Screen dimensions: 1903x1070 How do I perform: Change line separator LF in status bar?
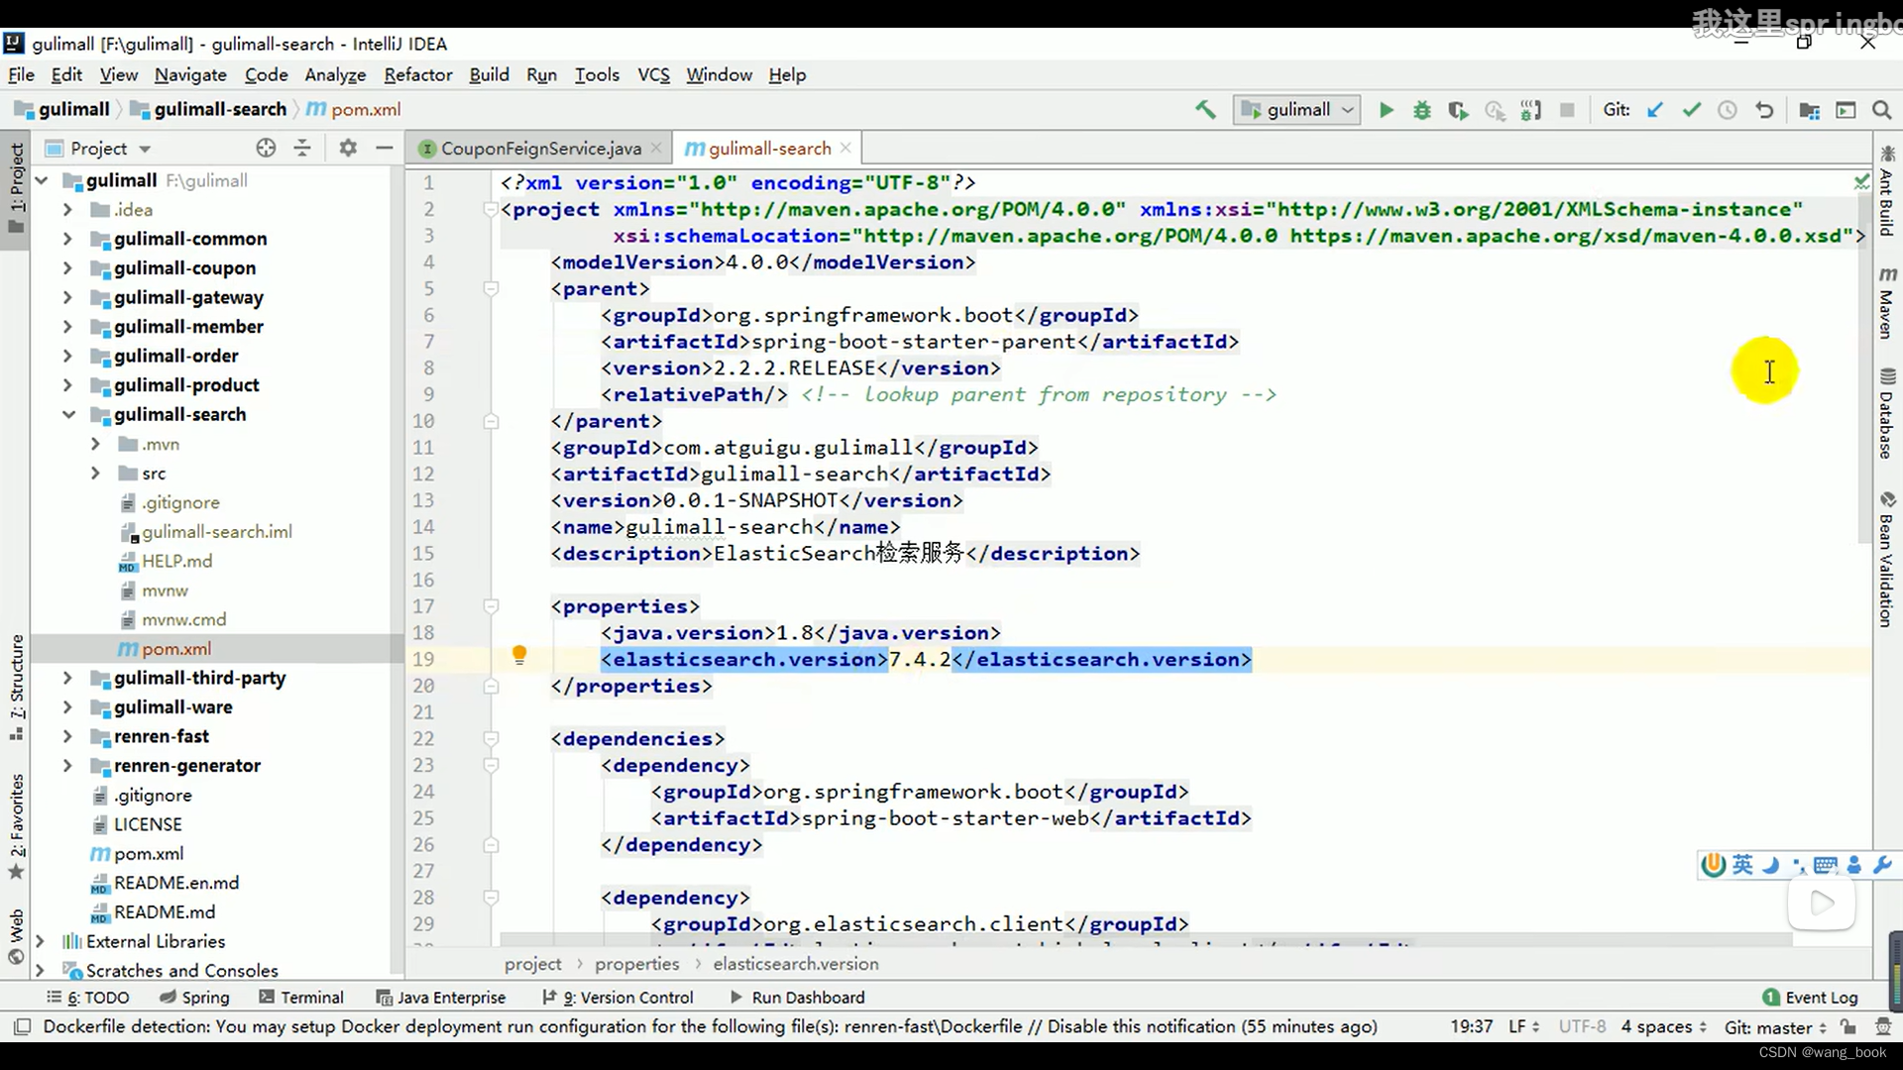(1523, 1026)
